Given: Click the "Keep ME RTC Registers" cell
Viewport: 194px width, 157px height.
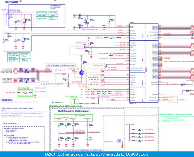Looking at the screenshot, I should [13, 60].
